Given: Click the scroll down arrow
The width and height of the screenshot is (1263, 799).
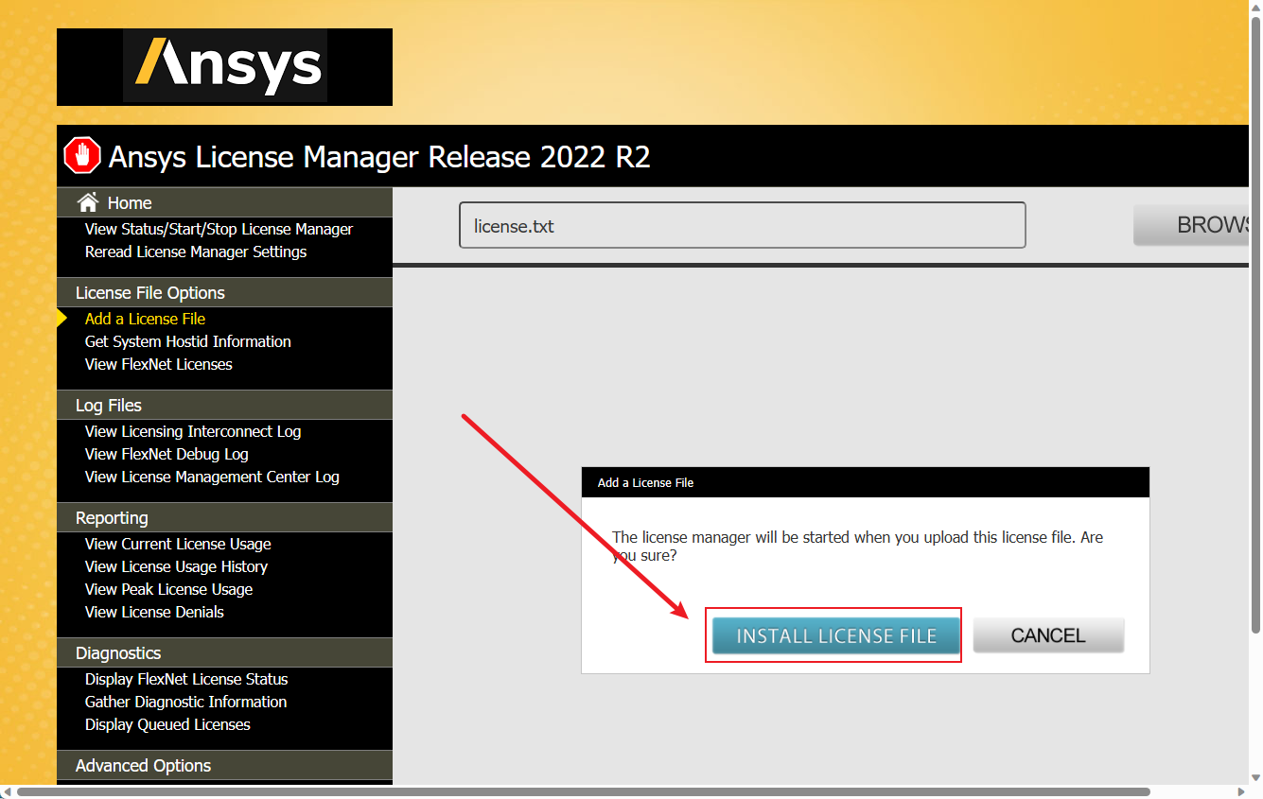Looking at the screenshot, I should [1255, 778].
